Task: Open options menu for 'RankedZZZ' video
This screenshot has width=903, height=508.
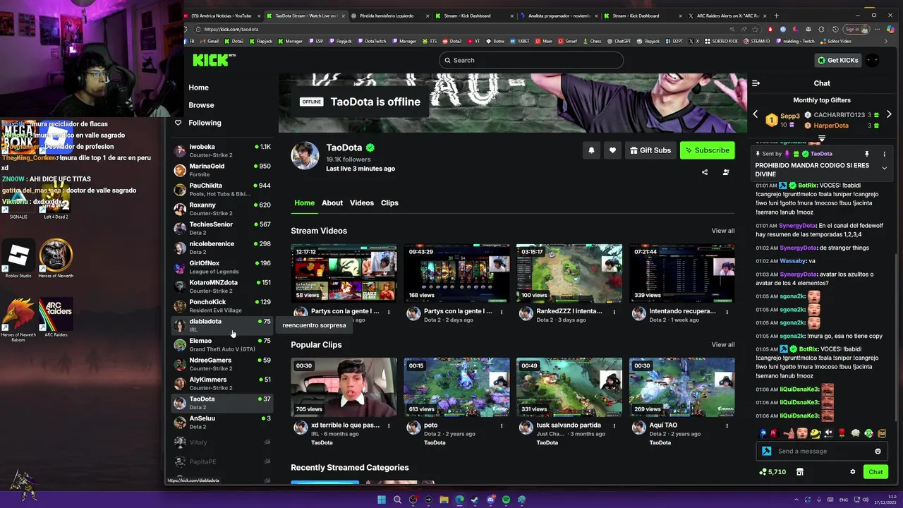Action: (x=614, y=312)
